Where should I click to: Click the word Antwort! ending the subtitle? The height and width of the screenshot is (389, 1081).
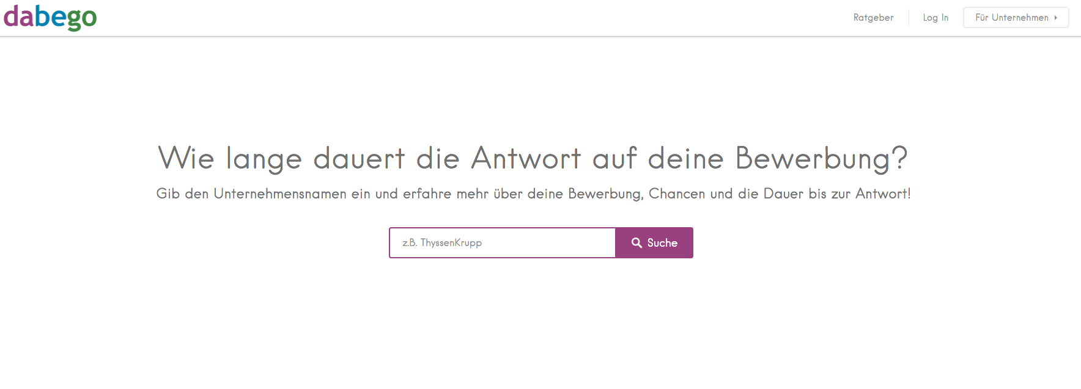point(883,194)
